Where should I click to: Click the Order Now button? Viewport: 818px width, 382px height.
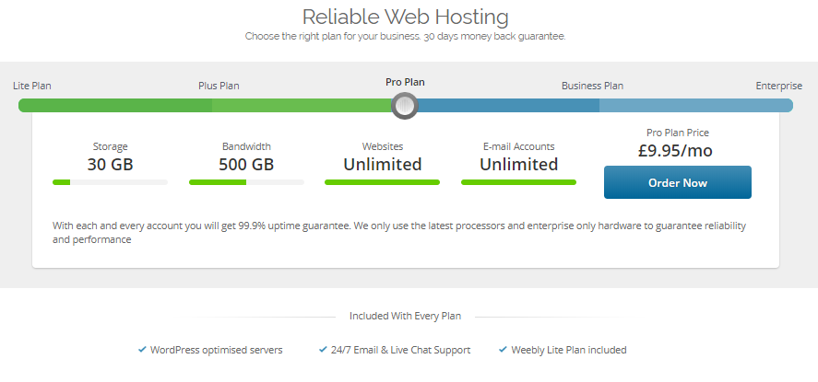coord(678,182)
